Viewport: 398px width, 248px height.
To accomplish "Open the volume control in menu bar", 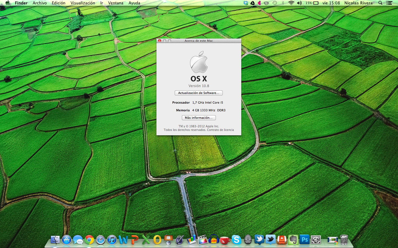I will 299,3.
